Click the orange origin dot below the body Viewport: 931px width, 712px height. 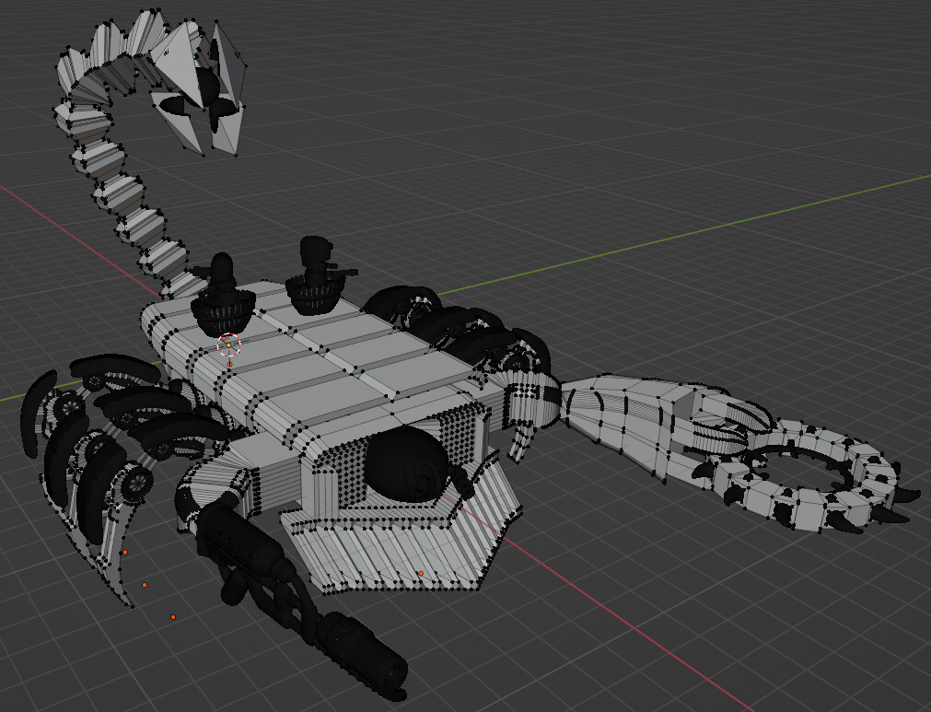pos(145,584)
